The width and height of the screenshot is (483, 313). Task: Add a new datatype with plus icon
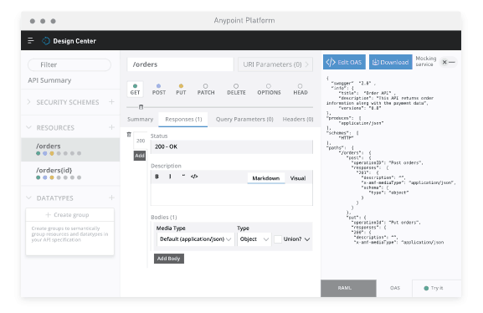(x=111, y=198)
